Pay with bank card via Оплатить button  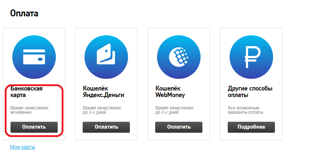coord(34,127)
